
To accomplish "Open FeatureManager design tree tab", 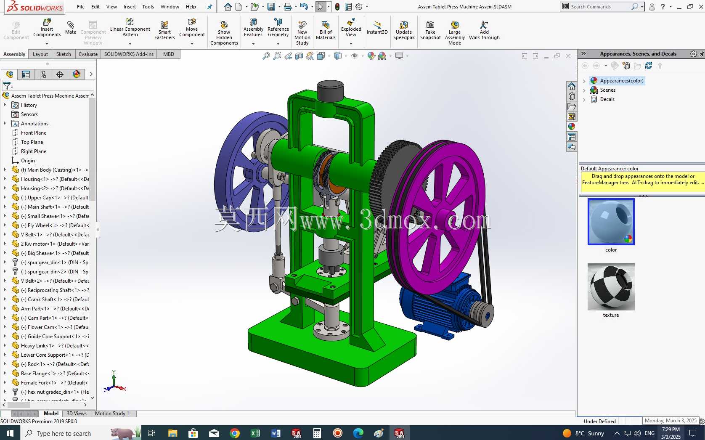I will [9, 74].
